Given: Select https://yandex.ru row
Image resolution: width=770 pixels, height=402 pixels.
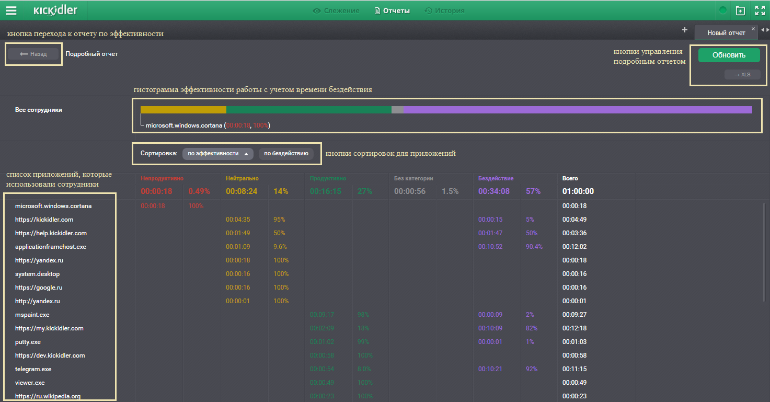Looking at the screenshot, I should 39,260.
